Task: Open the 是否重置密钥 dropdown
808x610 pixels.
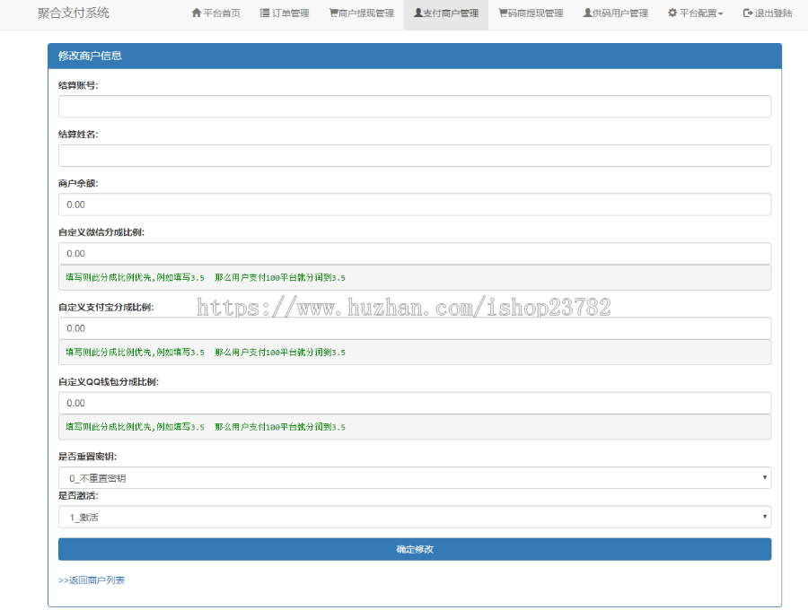Action: pos(415,478)
